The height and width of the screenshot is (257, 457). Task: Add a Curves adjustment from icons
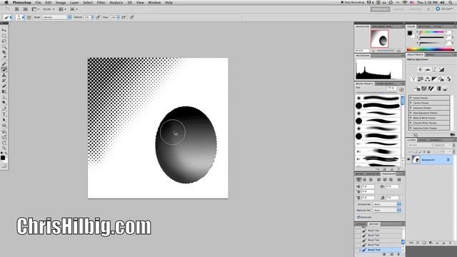click(434, 69)
